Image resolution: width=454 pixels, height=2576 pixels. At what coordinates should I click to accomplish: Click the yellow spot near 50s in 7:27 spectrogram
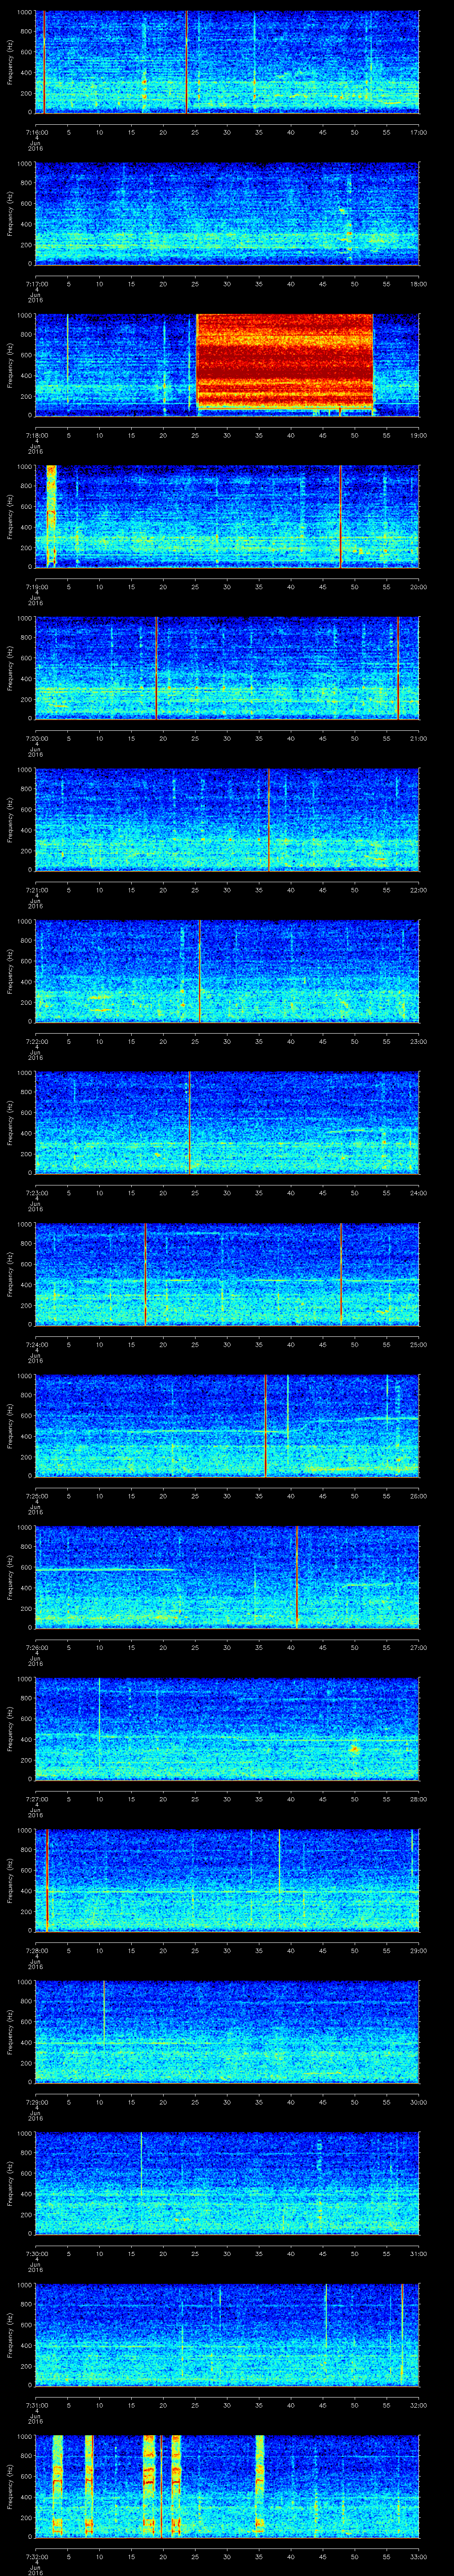(x=354, y=1749)
